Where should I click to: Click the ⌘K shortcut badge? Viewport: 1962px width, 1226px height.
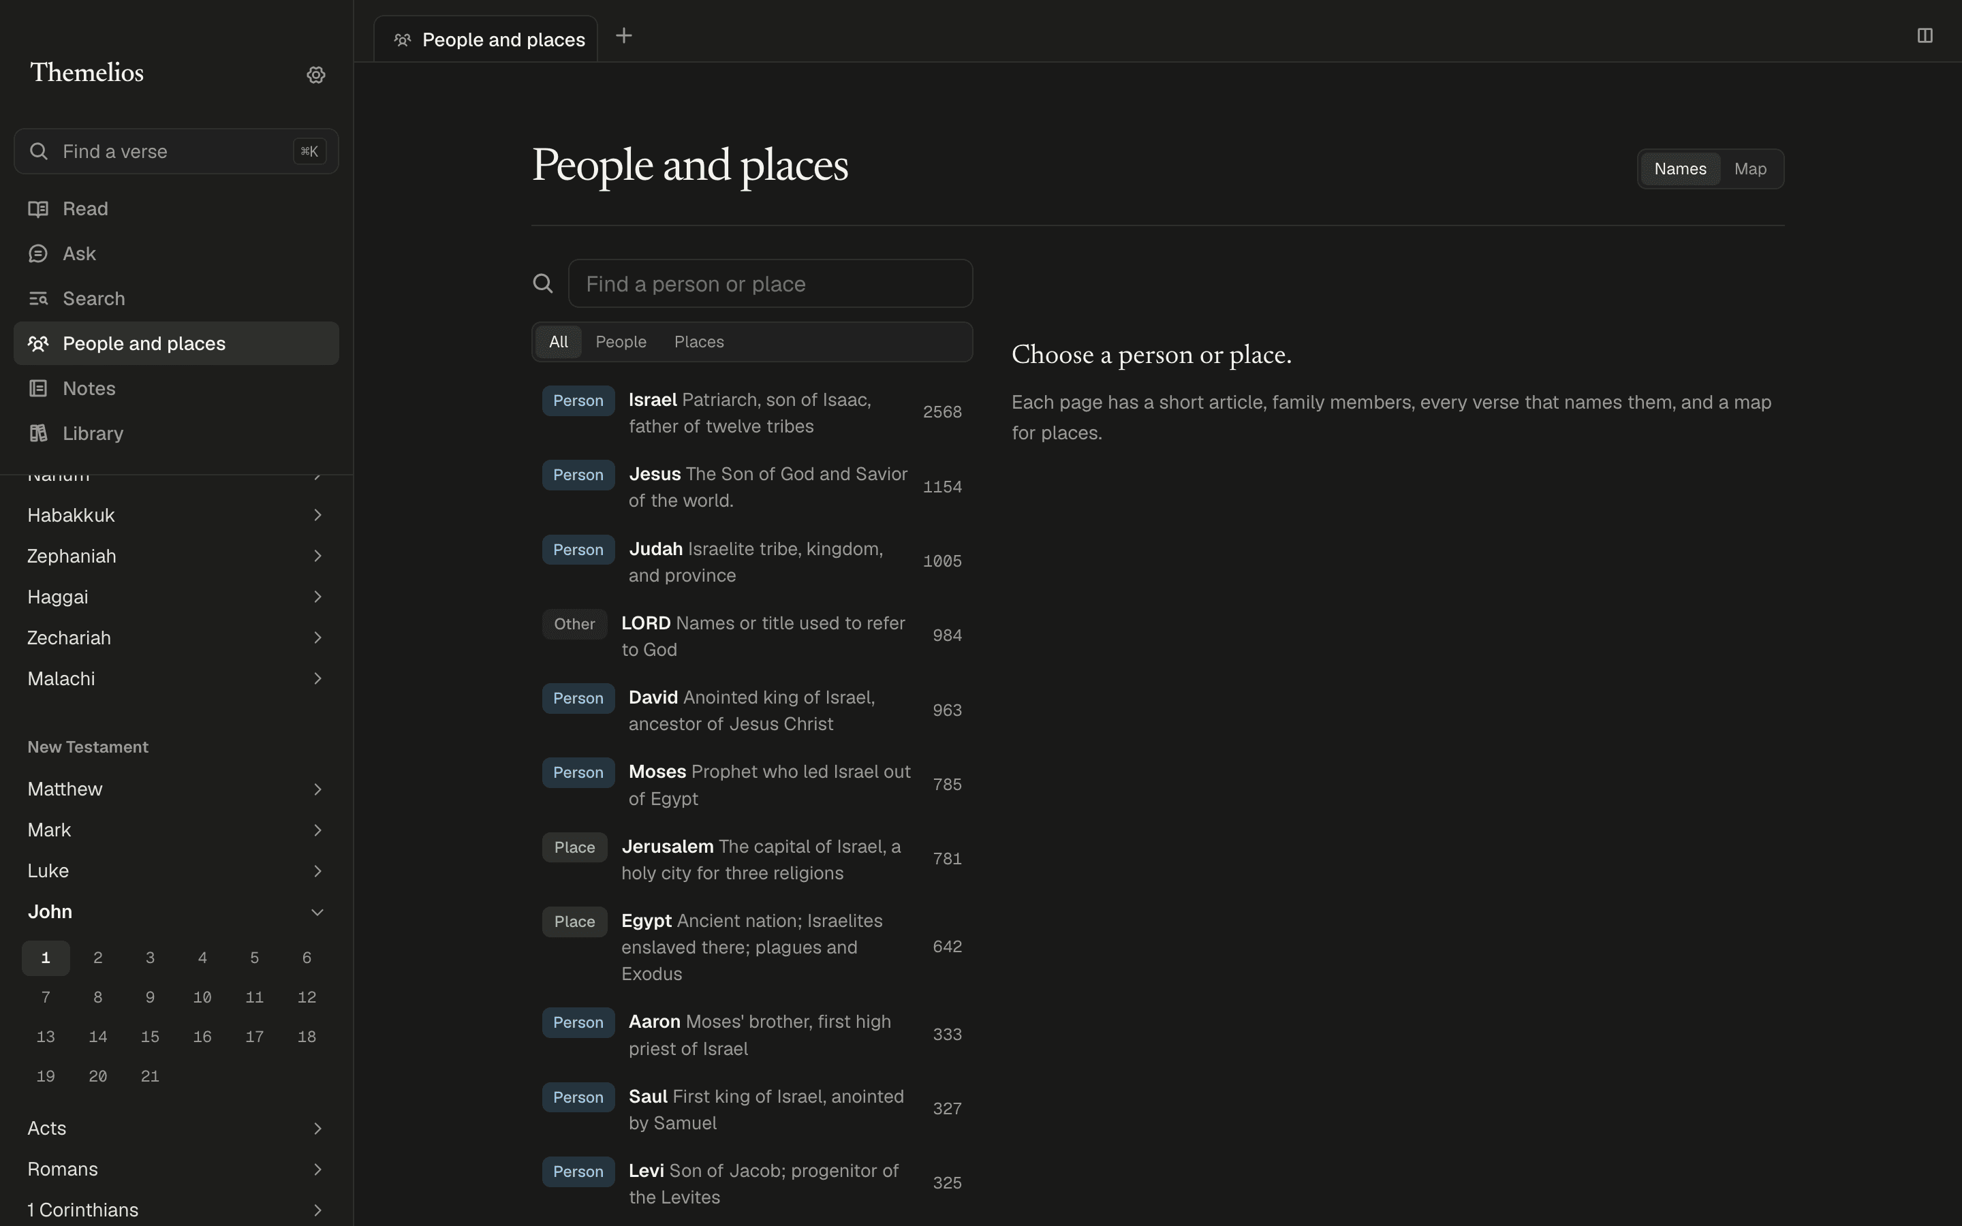310,151
